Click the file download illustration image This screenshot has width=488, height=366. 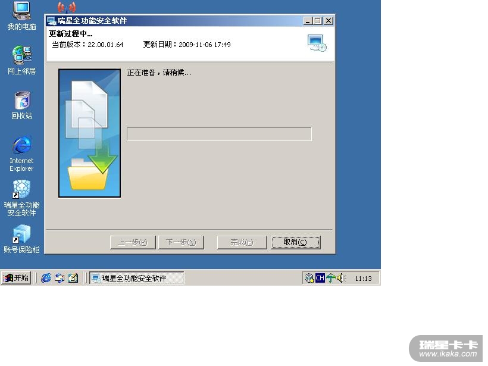[x=90, y=133]
